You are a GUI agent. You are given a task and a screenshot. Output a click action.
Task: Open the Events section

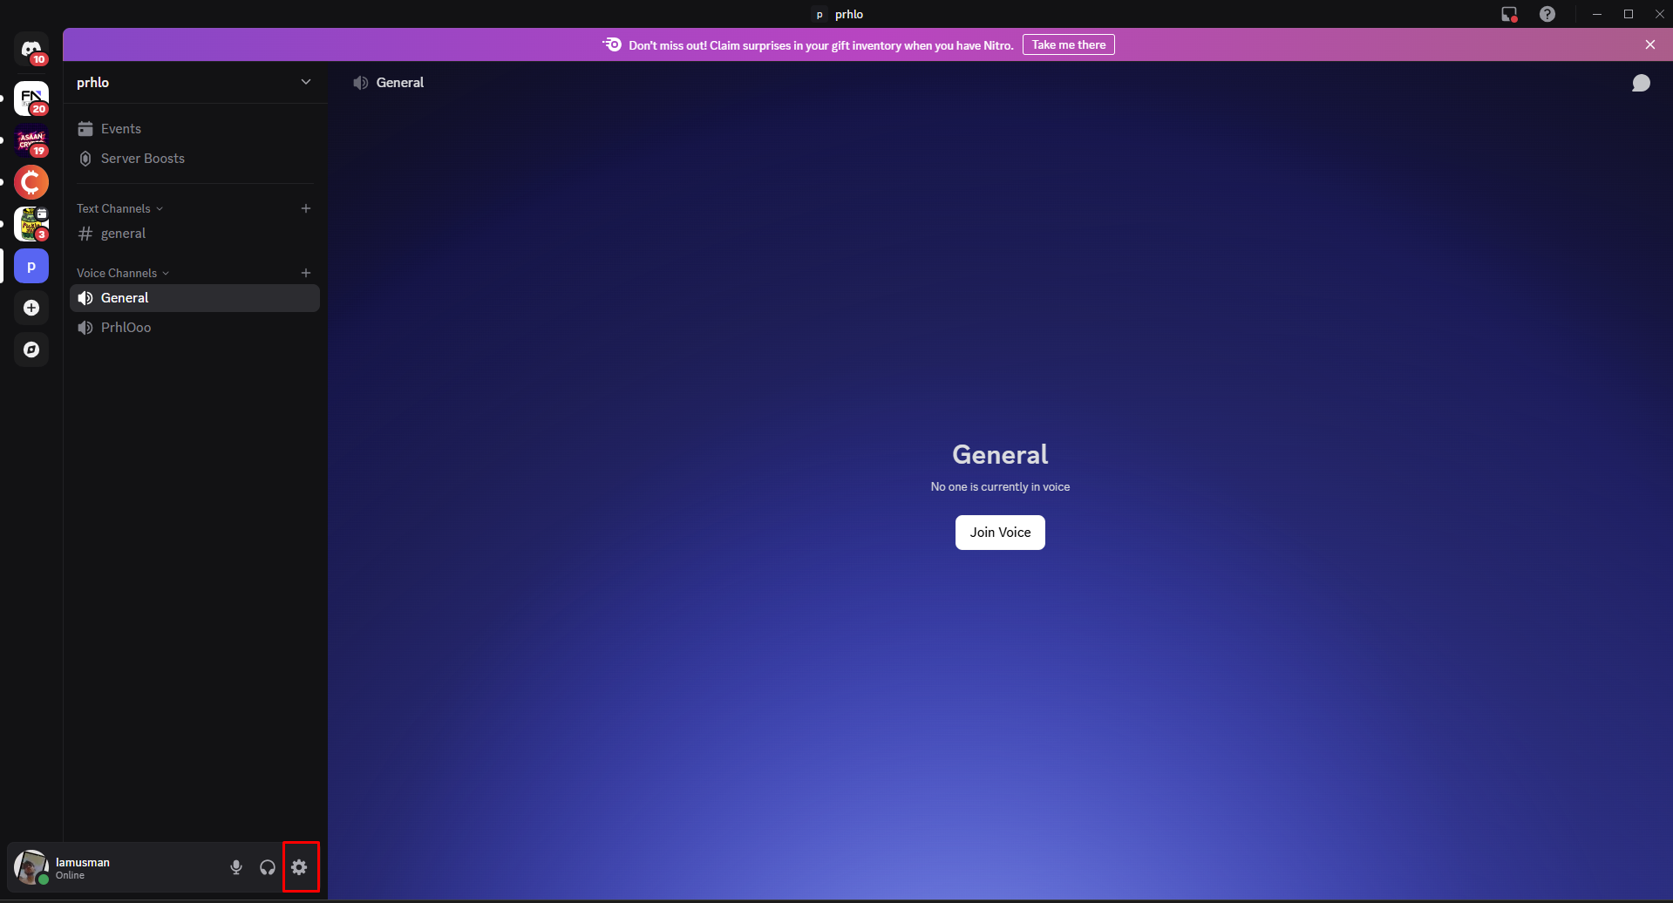[x=121, y=128]
